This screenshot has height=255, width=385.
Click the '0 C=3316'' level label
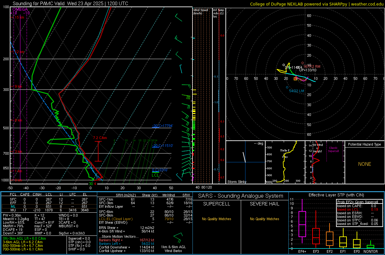tap(160, 170)
